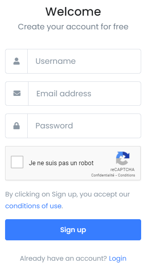Click the 'Je ne suis pas un robot' label
The height and width of the screenshot is (274, 147).
61,163
